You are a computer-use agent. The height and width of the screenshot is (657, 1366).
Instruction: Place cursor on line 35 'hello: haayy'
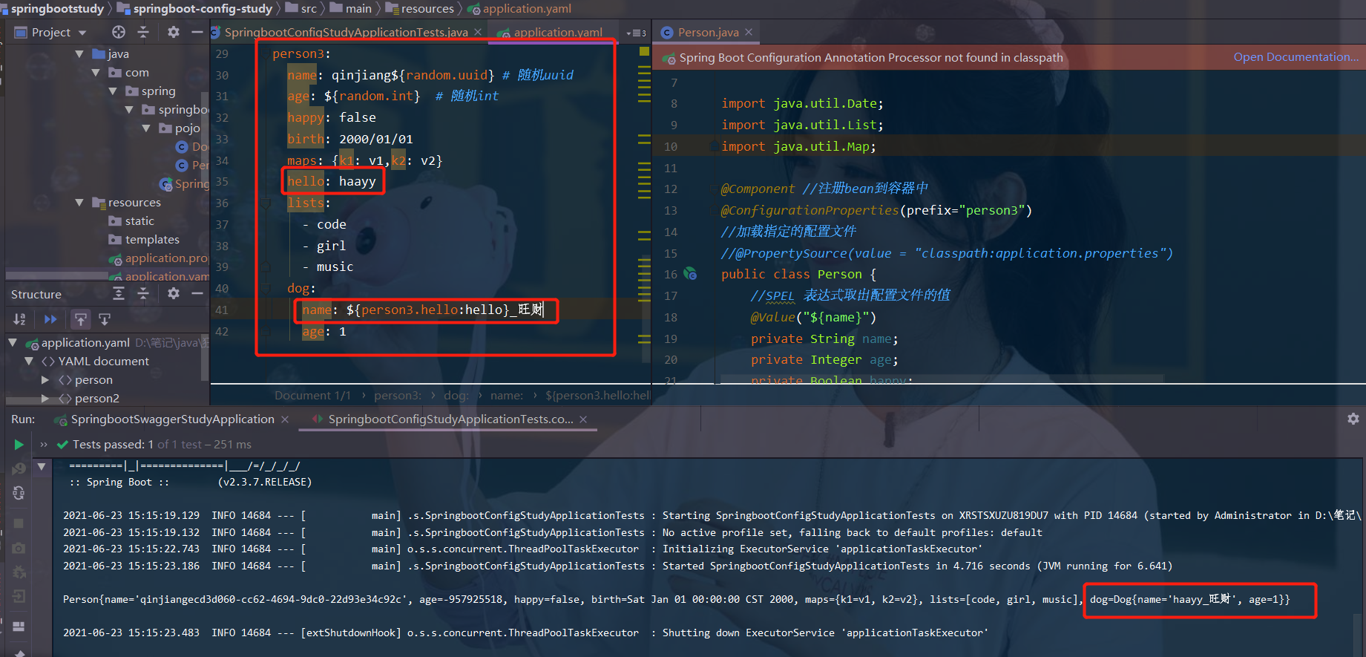pyautogui.click(x=332, y=181)
